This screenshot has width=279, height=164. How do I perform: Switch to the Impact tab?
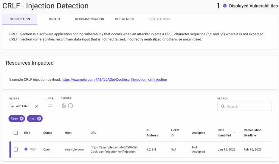55,19
